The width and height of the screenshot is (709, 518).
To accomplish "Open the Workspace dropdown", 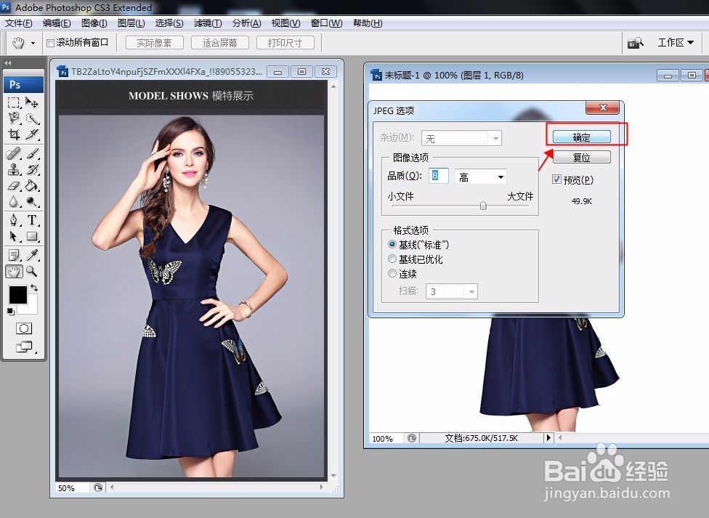I will click(676, 43).
